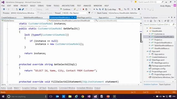This screenshot has height=99, width=177.
Task: Click the Step Out icon
Action: coord(103,9)
